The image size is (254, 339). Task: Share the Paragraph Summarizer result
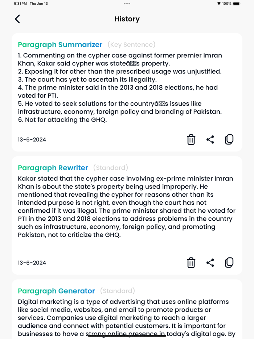point(210,139)
